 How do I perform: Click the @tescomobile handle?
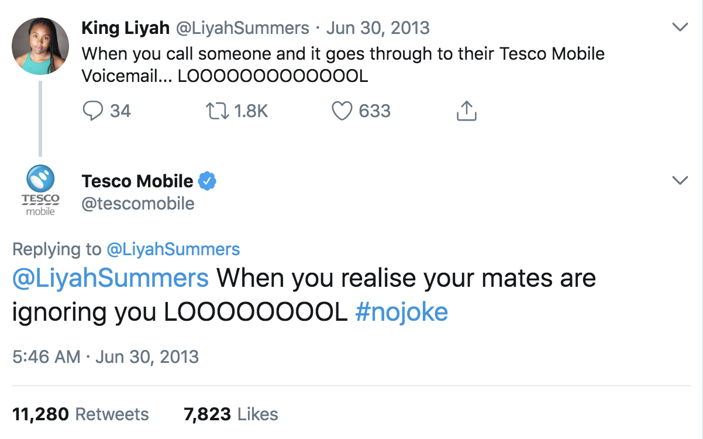(138, 203)
